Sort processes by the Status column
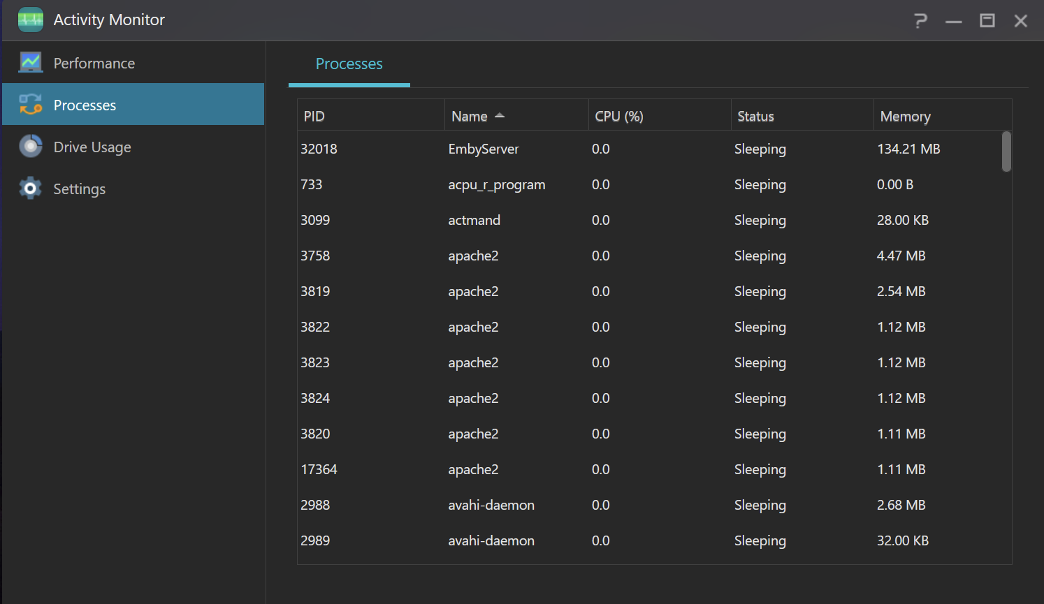The height and width of the screenshot is (604, 1044). pyautogui.click(x=755, y=116)
